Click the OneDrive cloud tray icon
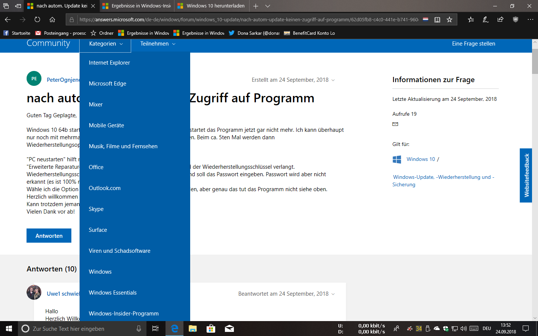 point(437,329)
